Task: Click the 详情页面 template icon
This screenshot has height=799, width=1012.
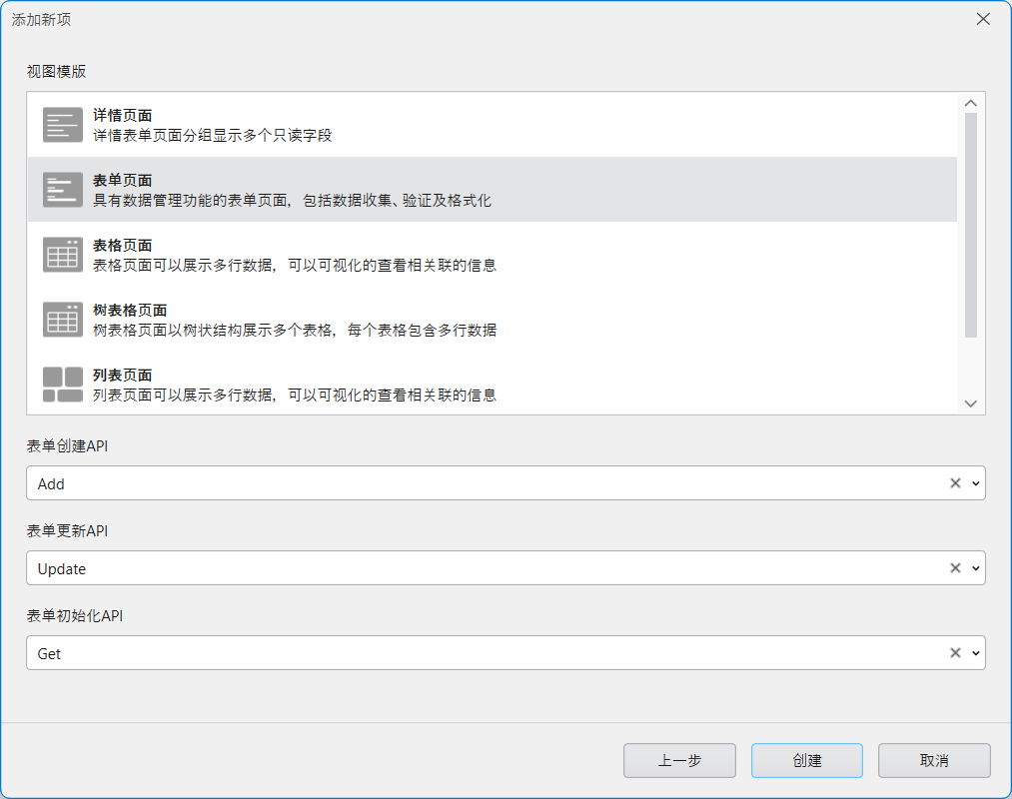Action: coord(63,125)
